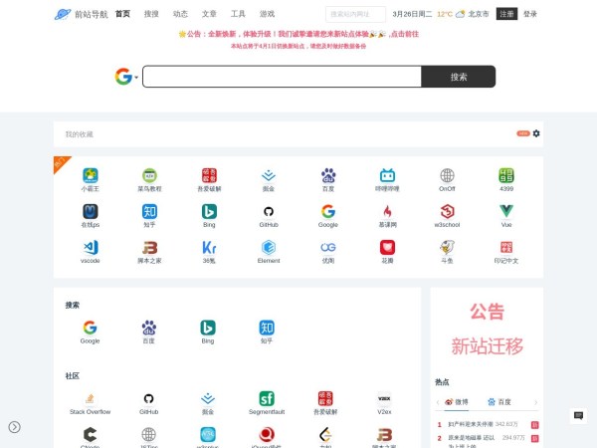Open 我的收藏 settings gear
This screenshot has height=448, width=597.
pyautogui.click(x=536, y=133)
